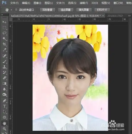
Task: Expand the hidden document tabs chevron
Action: 129,16
